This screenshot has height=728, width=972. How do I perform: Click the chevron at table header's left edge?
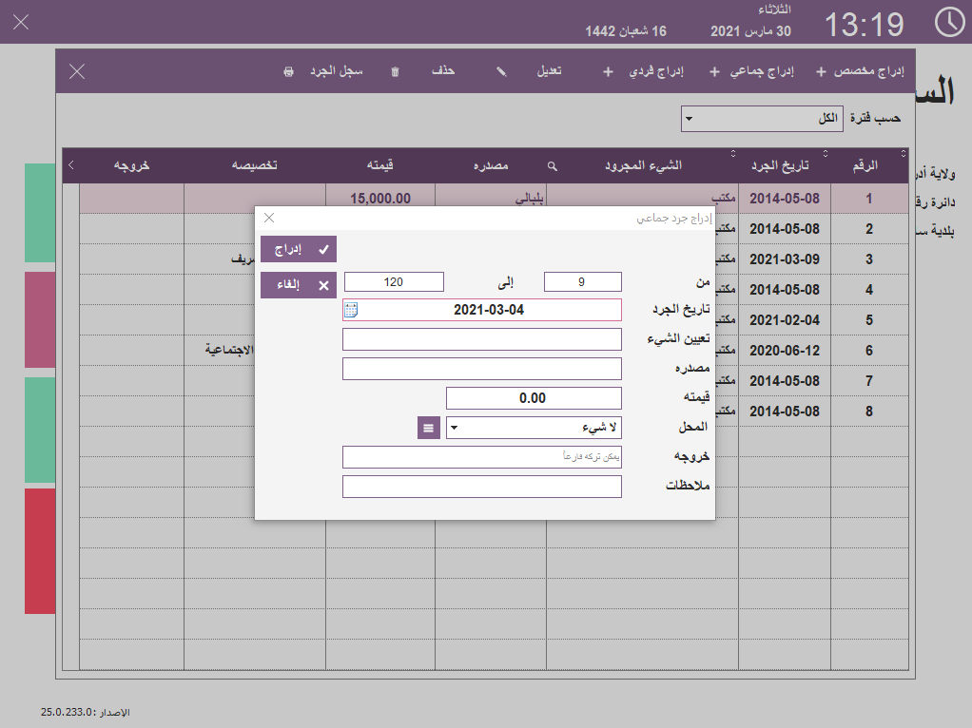(x=71, y=166)
